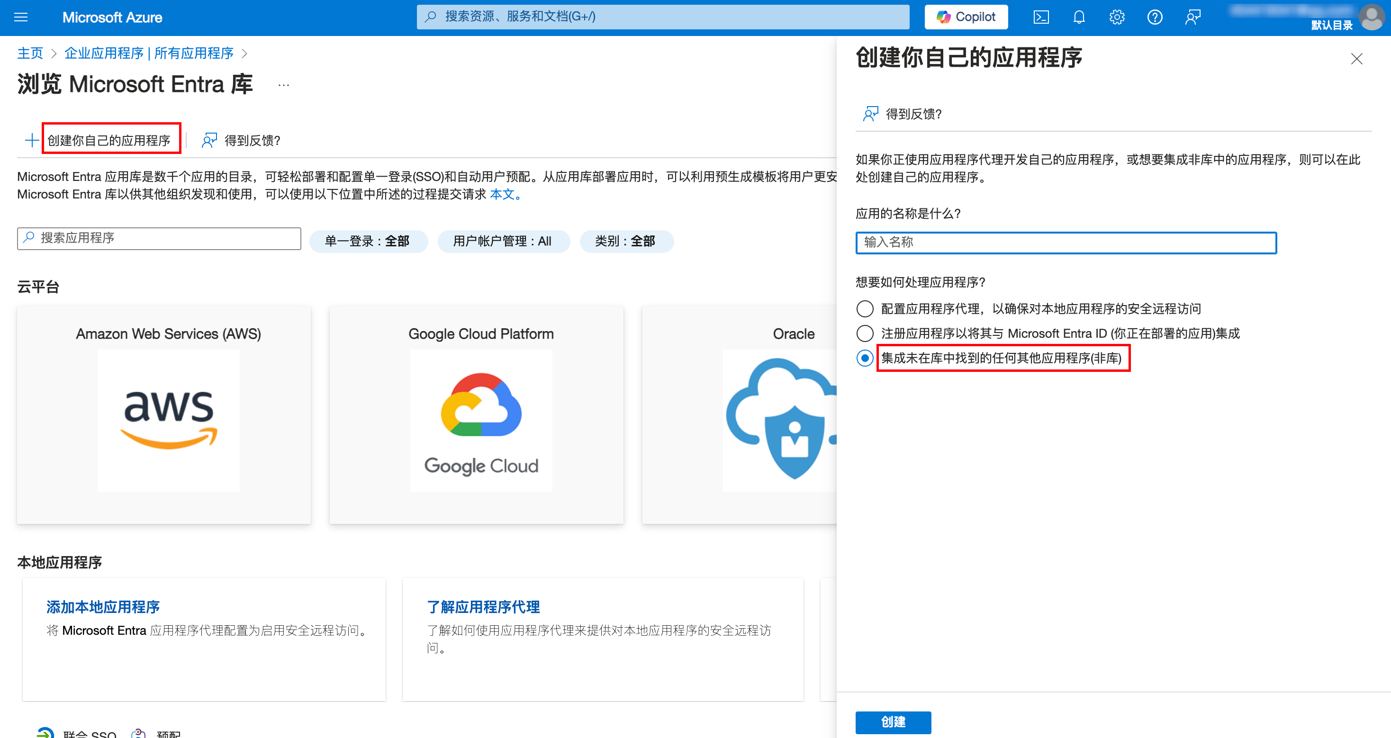The width and height of the screenshot is (1391, 738).
Task: Select the configure application proxy radio option
Action: pos(865,309)
